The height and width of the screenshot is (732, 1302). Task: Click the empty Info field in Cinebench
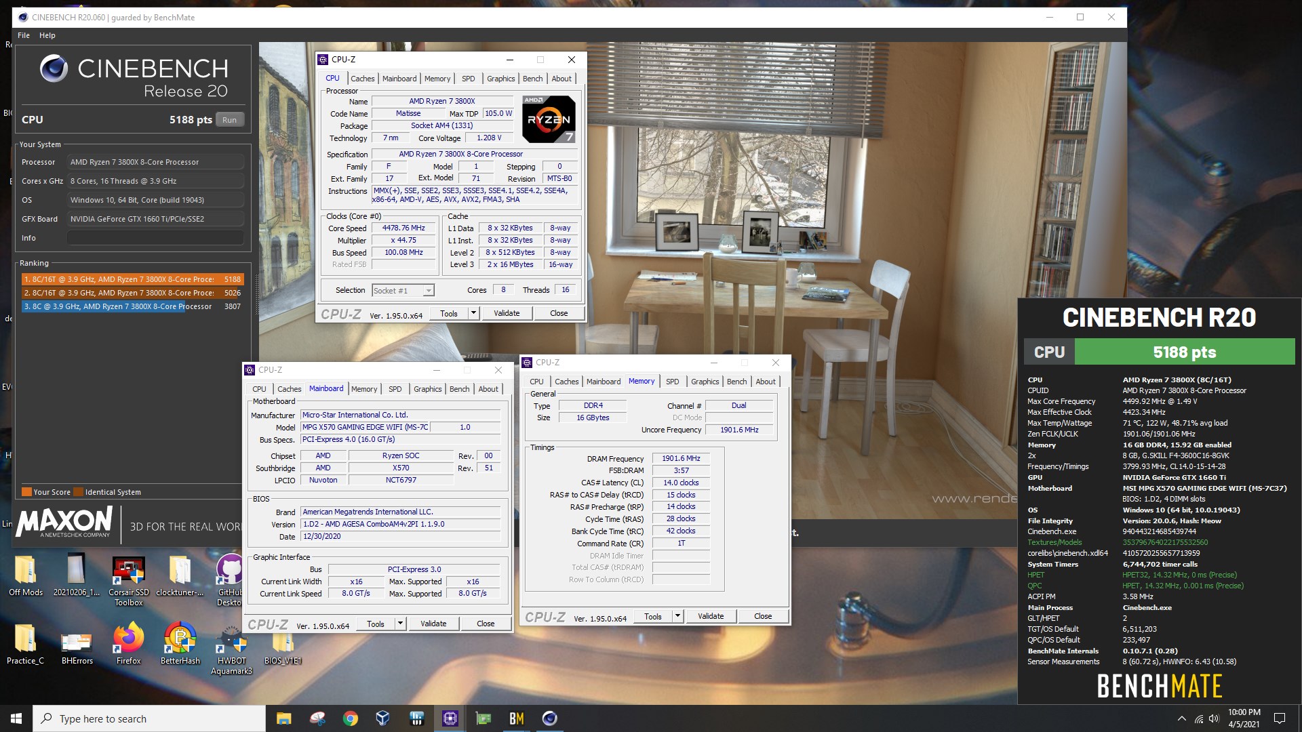click(x=155, y=238)
